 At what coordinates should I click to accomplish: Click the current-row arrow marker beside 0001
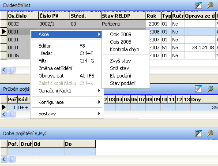point(4,32)
